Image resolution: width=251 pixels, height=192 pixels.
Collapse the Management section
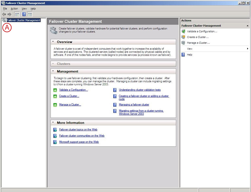coord(53,71)
